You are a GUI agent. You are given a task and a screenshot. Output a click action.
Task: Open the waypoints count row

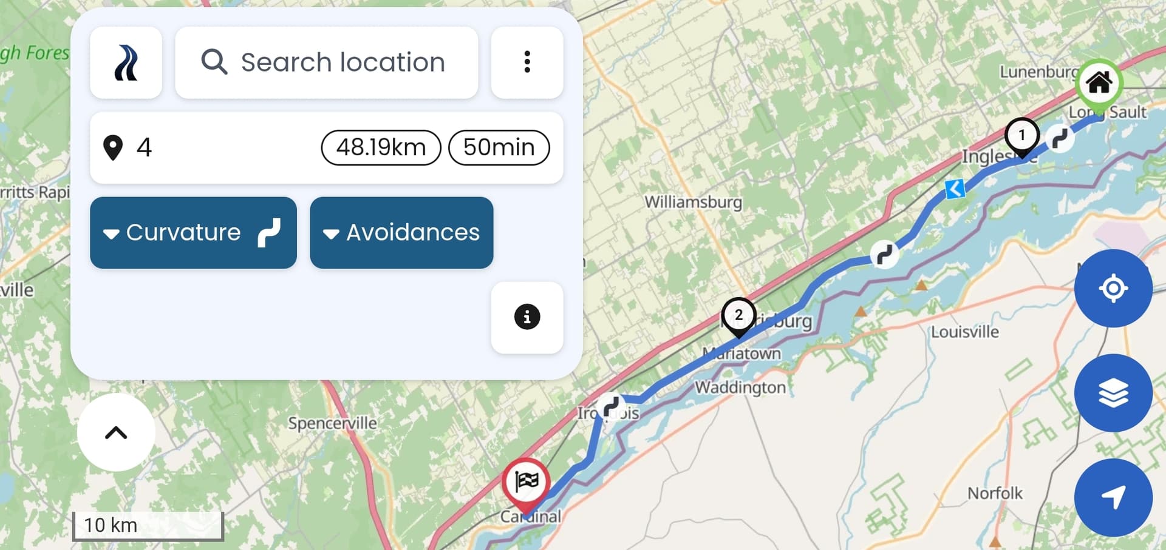326,147
